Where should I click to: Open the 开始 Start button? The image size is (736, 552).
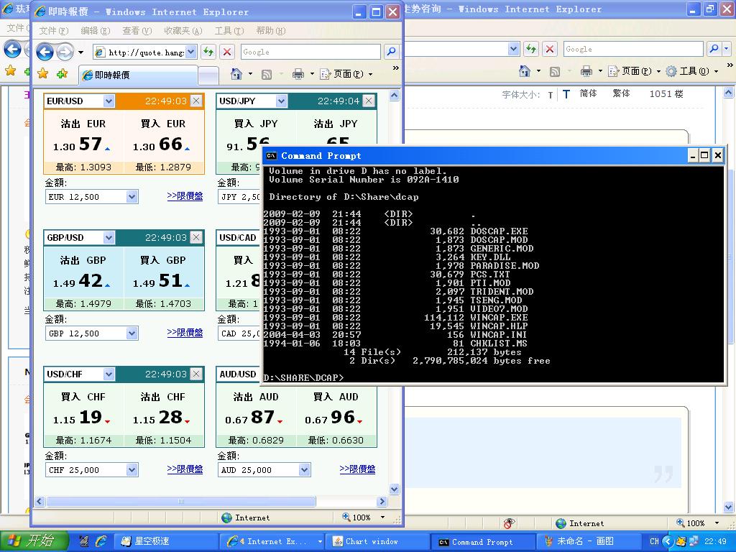click(34, 541)
